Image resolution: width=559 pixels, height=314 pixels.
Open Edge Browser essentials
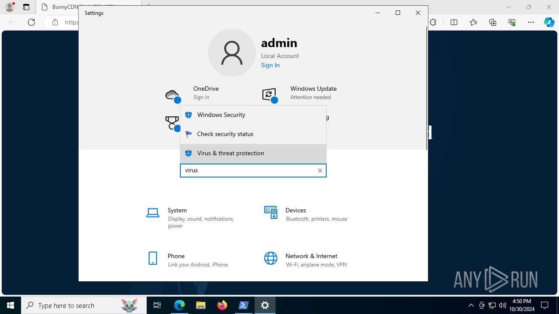tap(512, 22)
